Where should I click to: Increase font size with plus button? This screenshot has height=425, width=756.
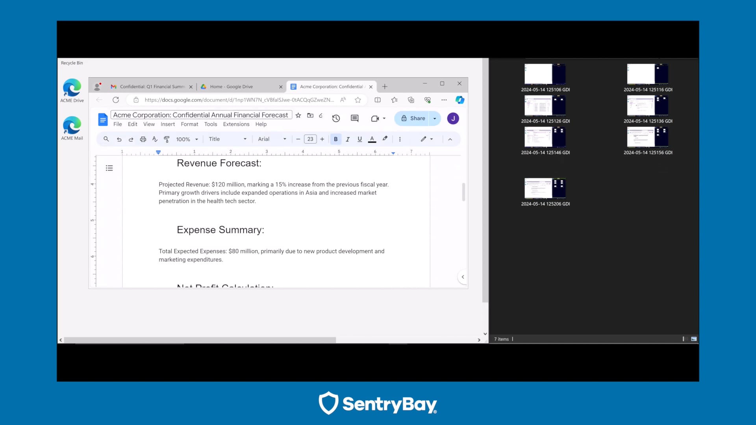pyautogui.click(x=322, y=139)
